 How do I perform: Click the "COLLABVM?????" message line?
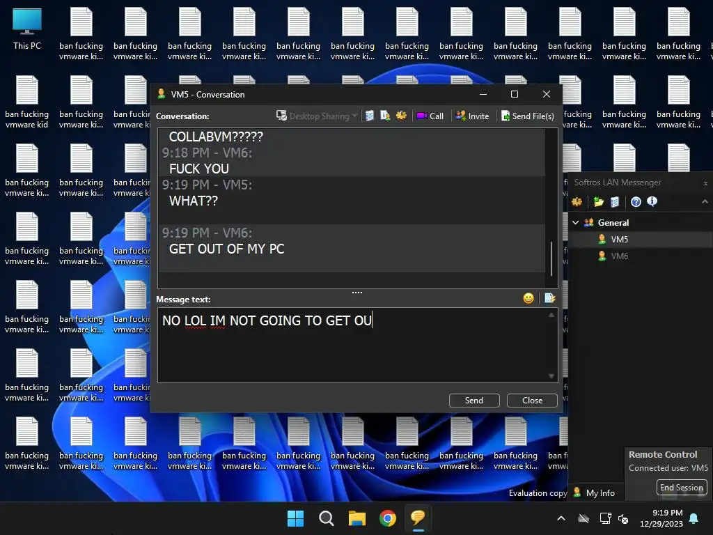coord(216,137)
